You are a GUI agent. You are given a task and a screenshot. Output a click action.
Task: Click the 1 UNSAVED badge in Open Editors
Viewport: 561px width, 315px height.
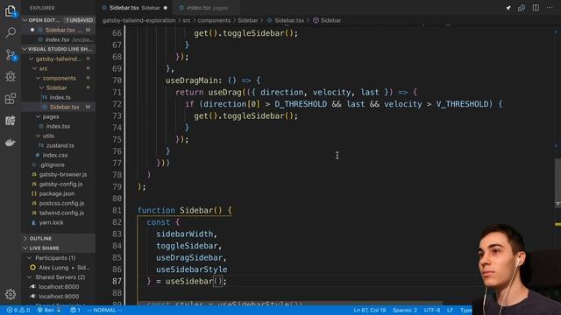click(x=79, y=20)
